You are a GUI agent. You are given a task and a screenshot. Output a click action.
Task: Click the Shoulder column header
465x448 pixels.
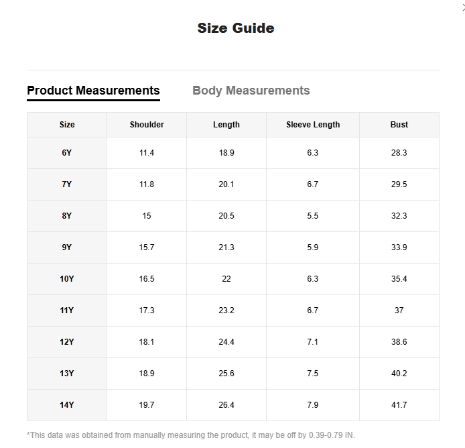(x=147, y=125)
